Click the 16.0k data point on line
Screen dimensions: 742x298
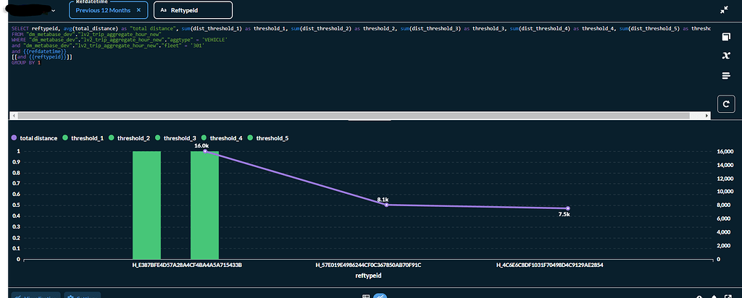click(x=205, y=151)
